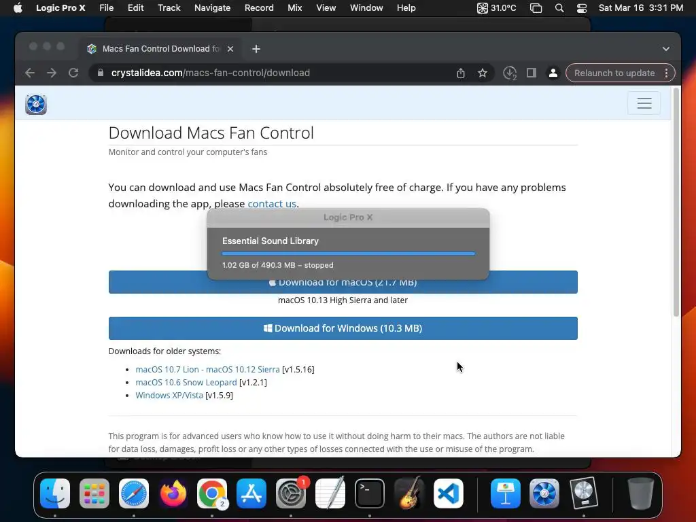Open the hamburger navigation menu
This screenshot has width=696, height=522.
[644, 103]
